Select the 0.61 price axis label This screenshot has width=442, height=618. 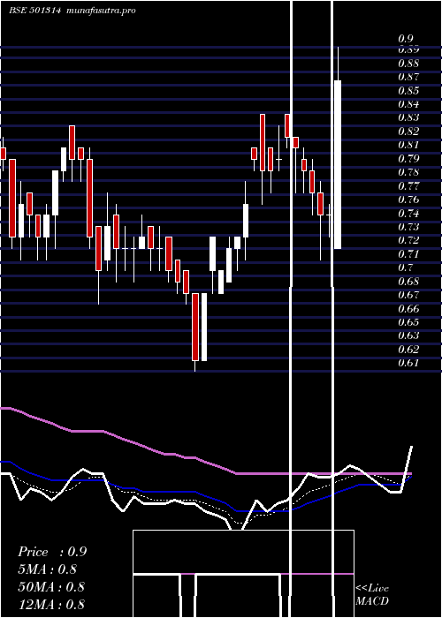[408, 363]
